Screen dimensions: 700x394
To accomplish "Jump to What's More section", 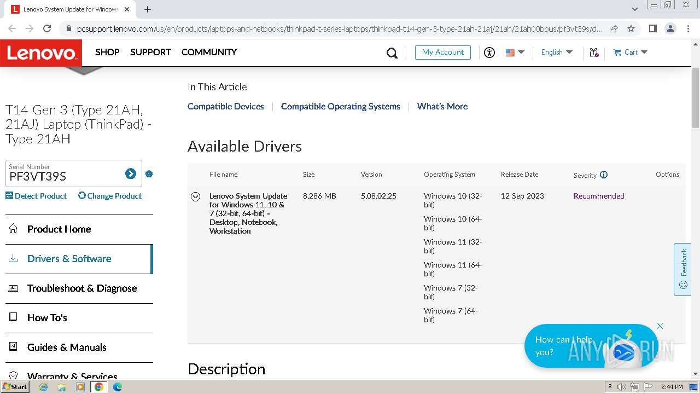I will pos(442,107).
